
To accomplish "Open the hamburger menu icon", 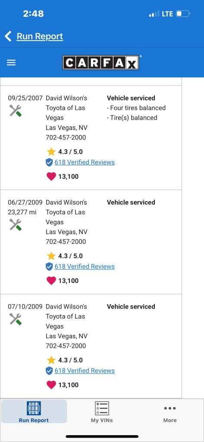I will [11, 63].
